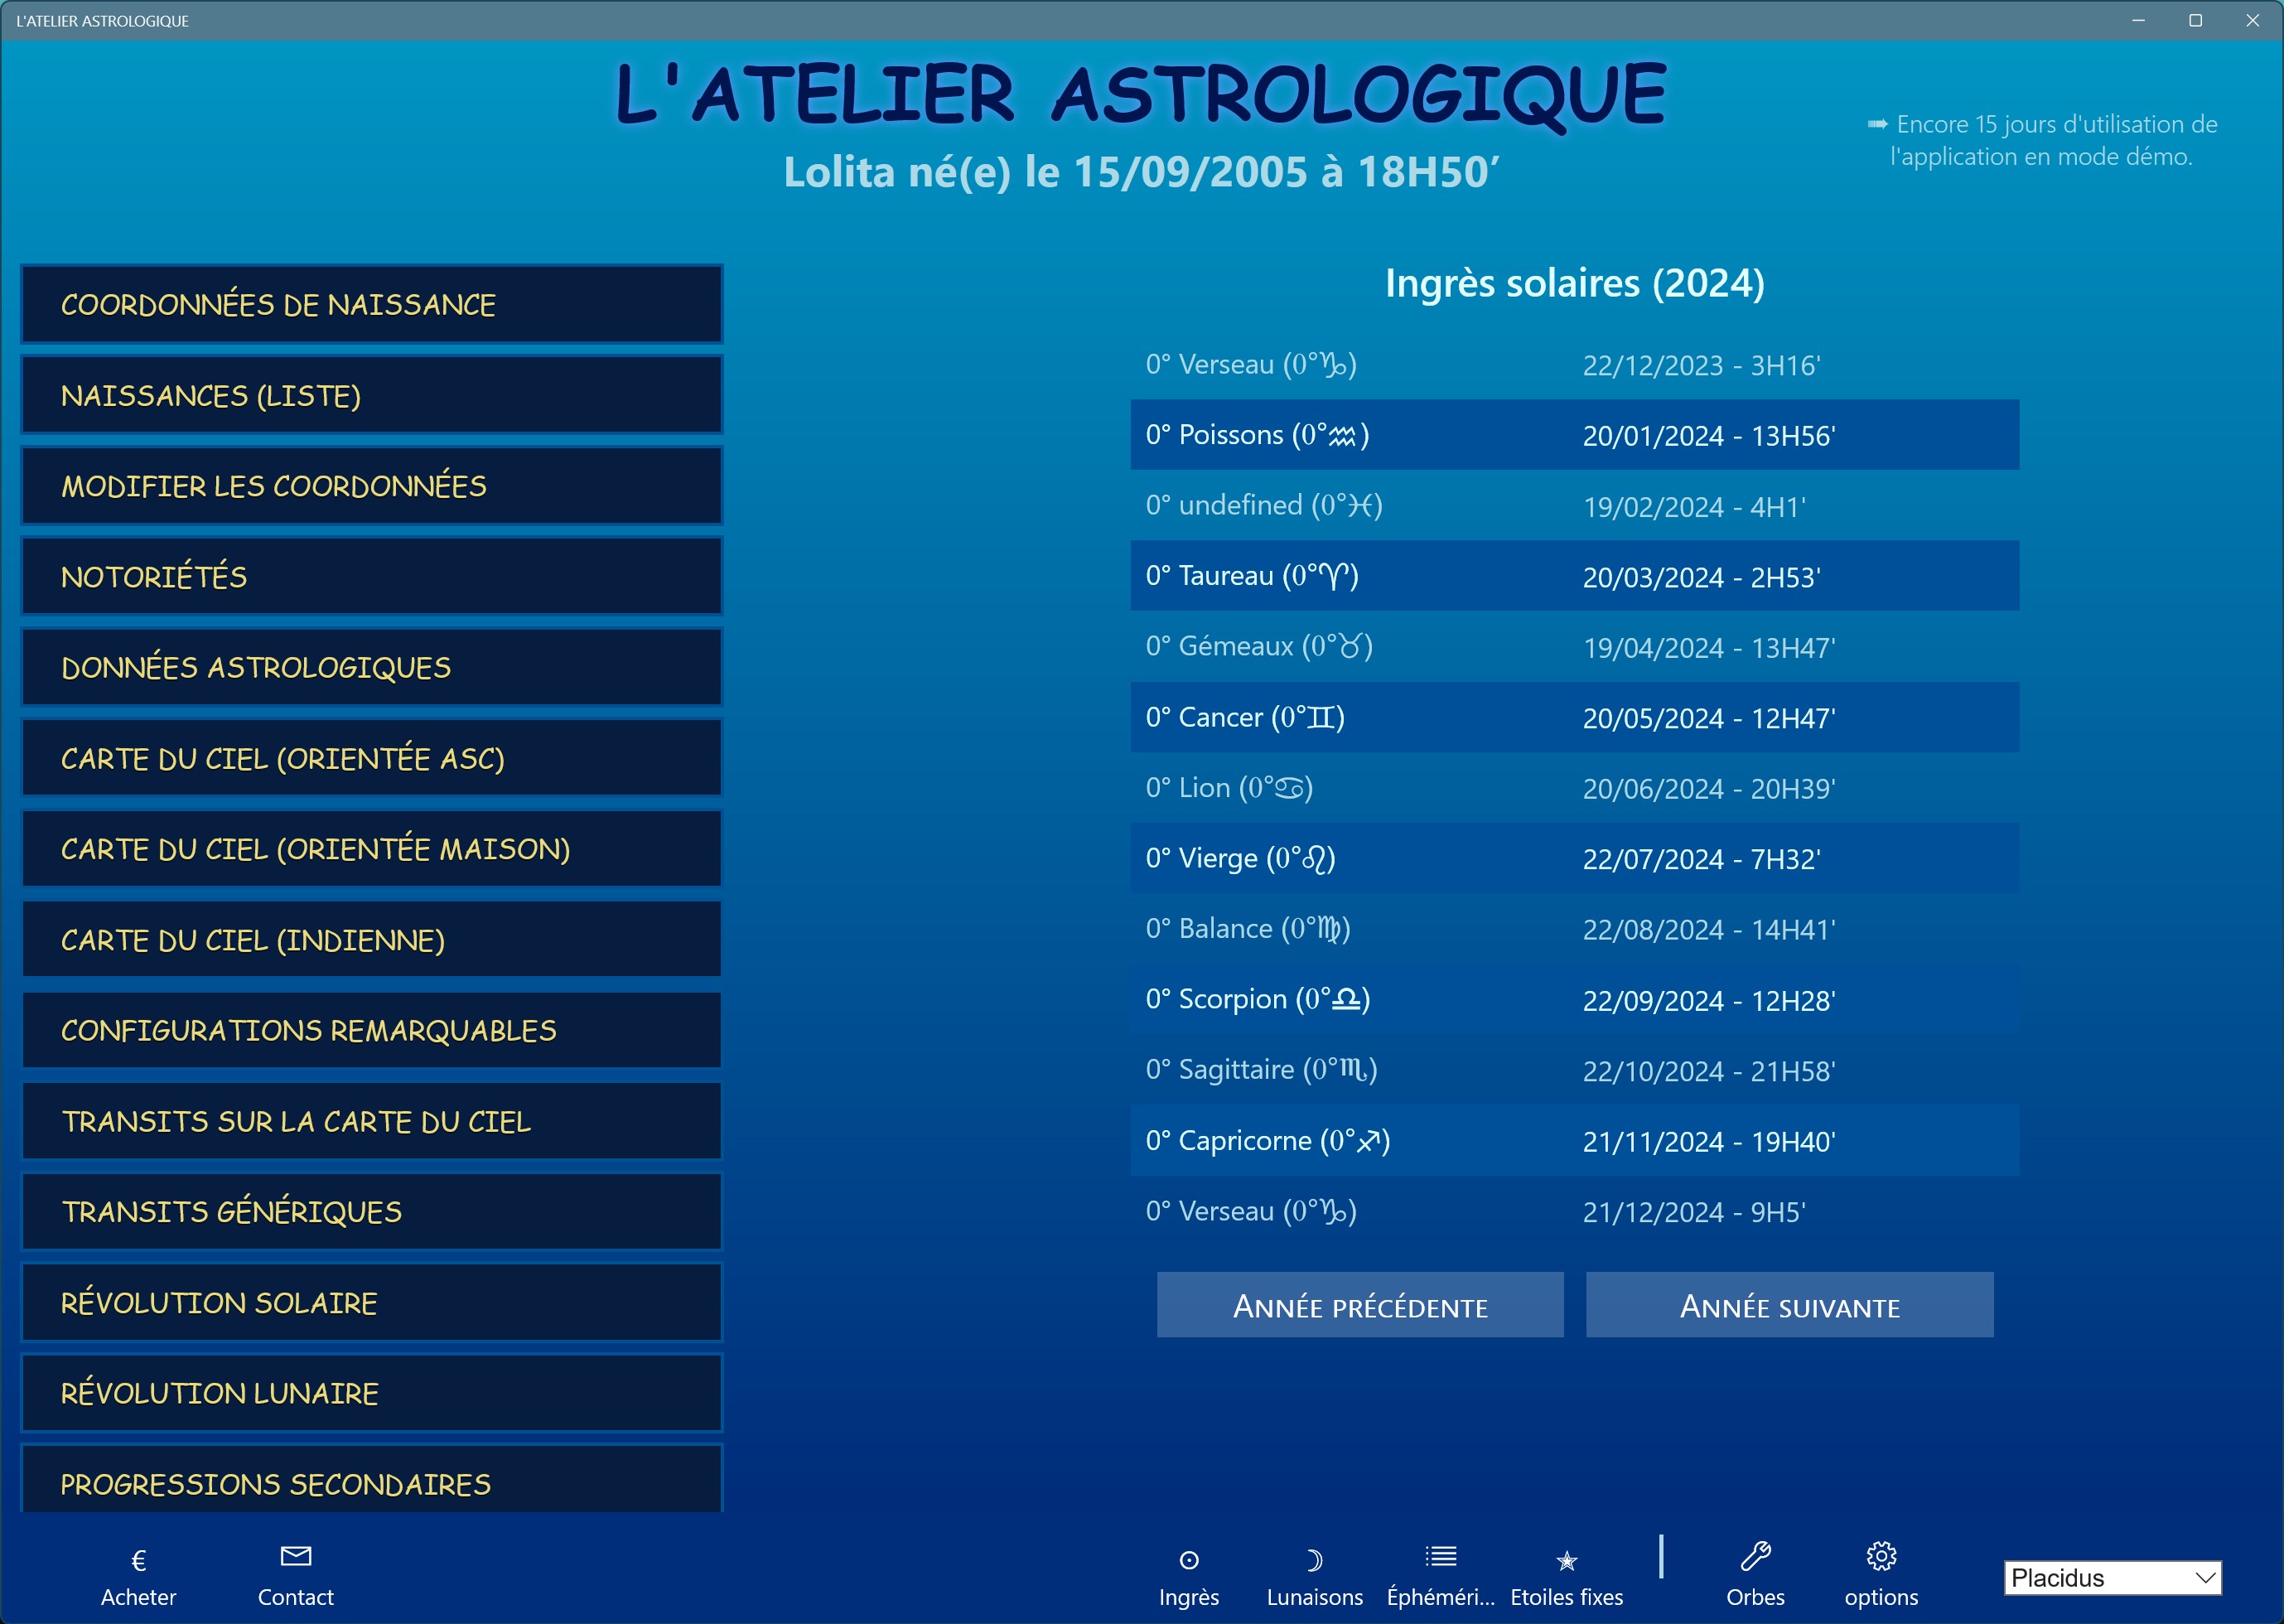Open the Lunaisons moon icon

click(1313, 1560)
